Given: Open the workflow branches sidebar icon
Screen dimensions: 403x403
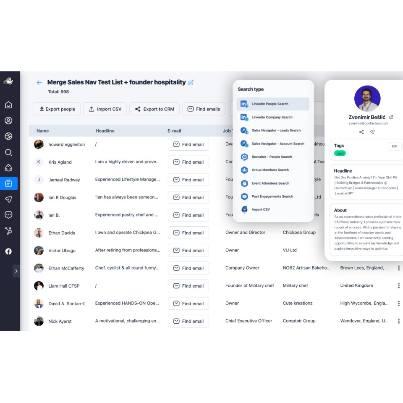Looking at the screenshot, I should [8, 231].
